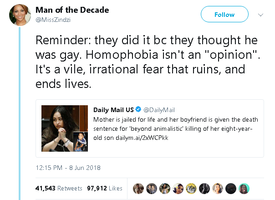Image resolution: width=275 pixels, height=200 pixels.
Task: Click the Man of the Decade display name
Action: pyautogui.click(x=72, y=10)
